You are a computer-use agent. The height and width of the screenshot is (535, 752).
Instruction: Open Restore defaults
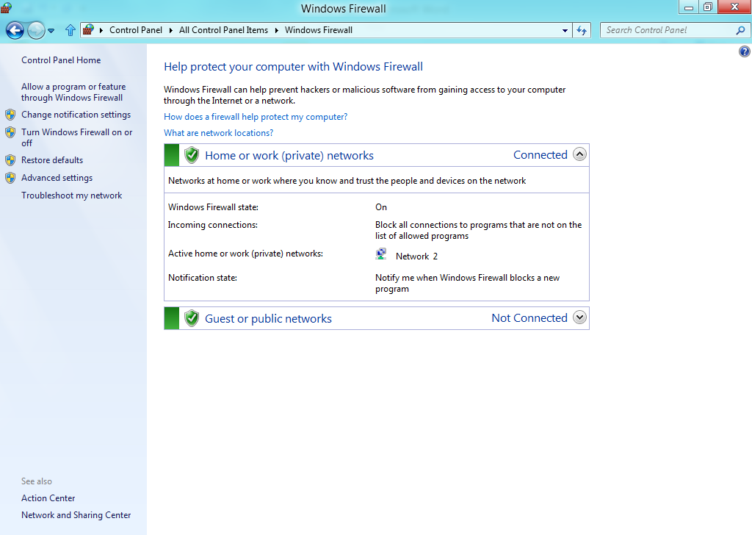coord(52,160)
